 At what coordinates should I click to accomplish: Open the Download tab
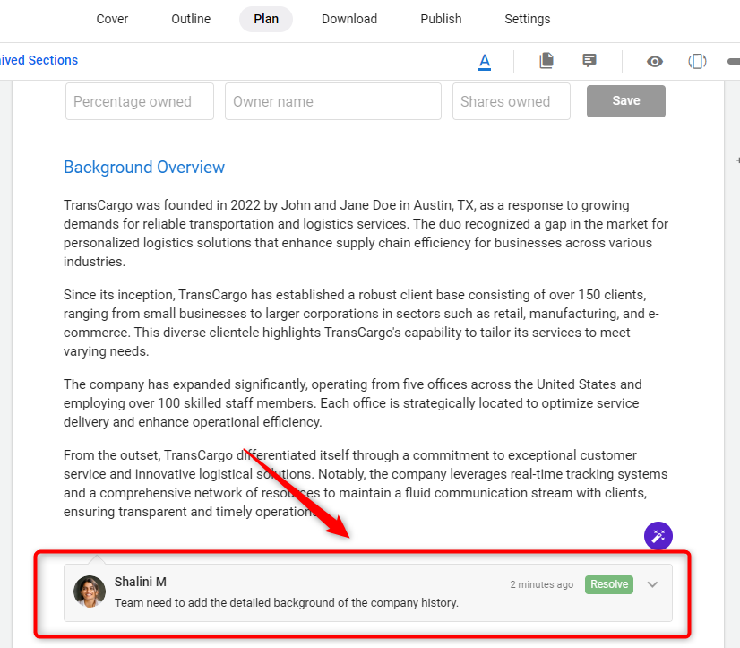tap(349, 19)
